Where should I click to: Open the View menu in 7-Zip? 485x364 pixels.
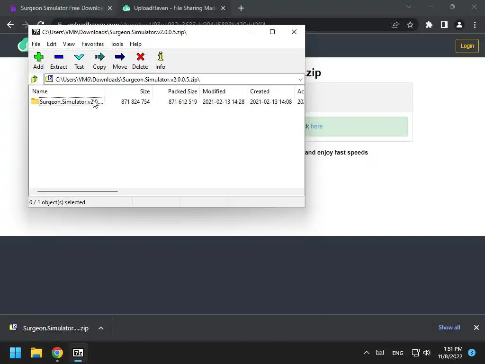tap(69, 44)
